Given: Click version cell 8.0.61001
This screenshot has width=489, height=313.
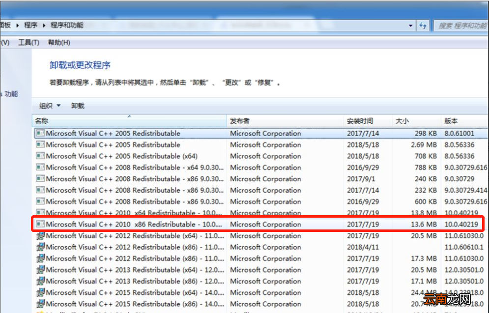Looking at the screenshot, I should coord(459,134).
